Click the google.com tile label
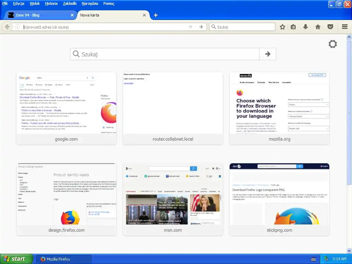The image size is (352, 264). tap(66, 139)
